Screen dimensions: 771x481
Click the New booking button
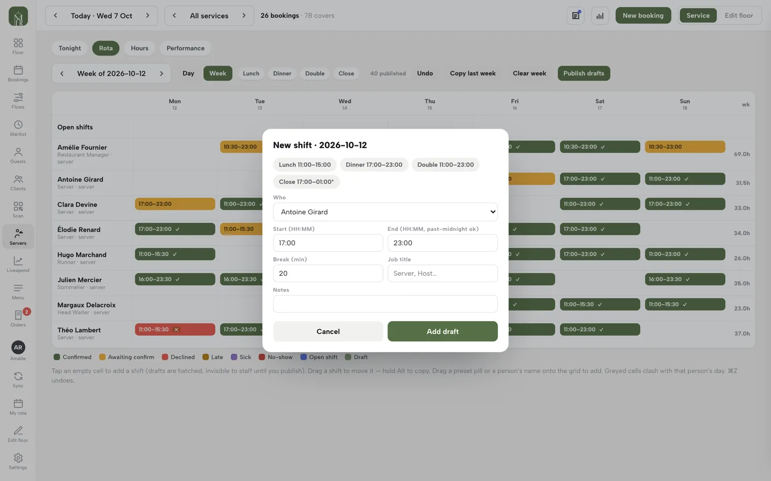(x=643, y=15)
